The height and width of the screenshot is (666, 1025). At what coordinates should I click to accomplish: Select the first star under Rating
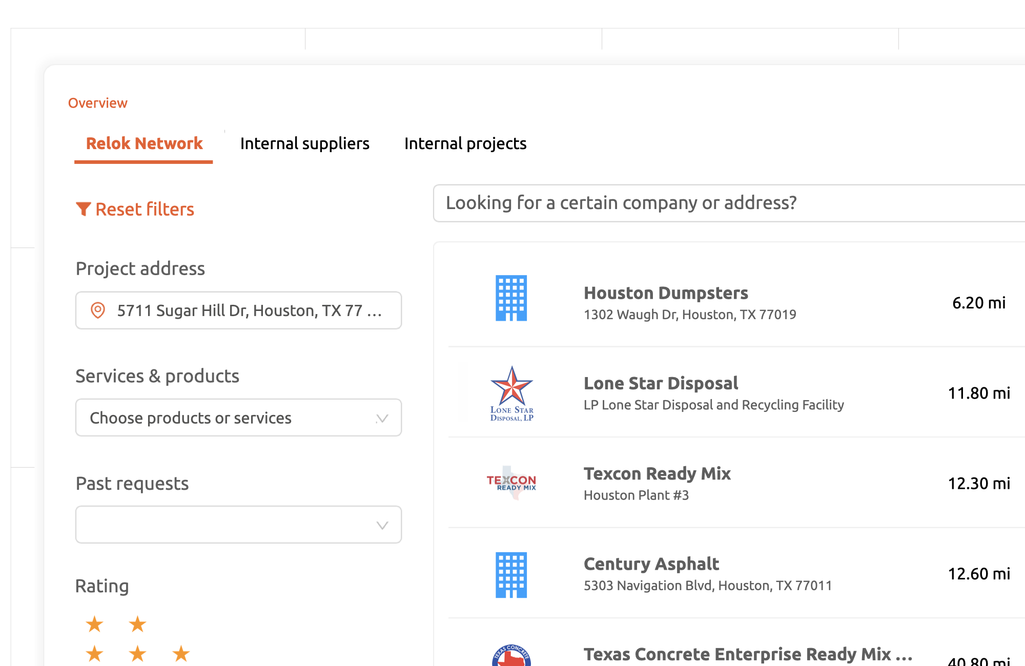click(94, 624)
